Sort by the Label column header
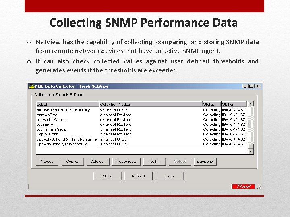Viewport: 290px width, 217px height. point(68,104)
